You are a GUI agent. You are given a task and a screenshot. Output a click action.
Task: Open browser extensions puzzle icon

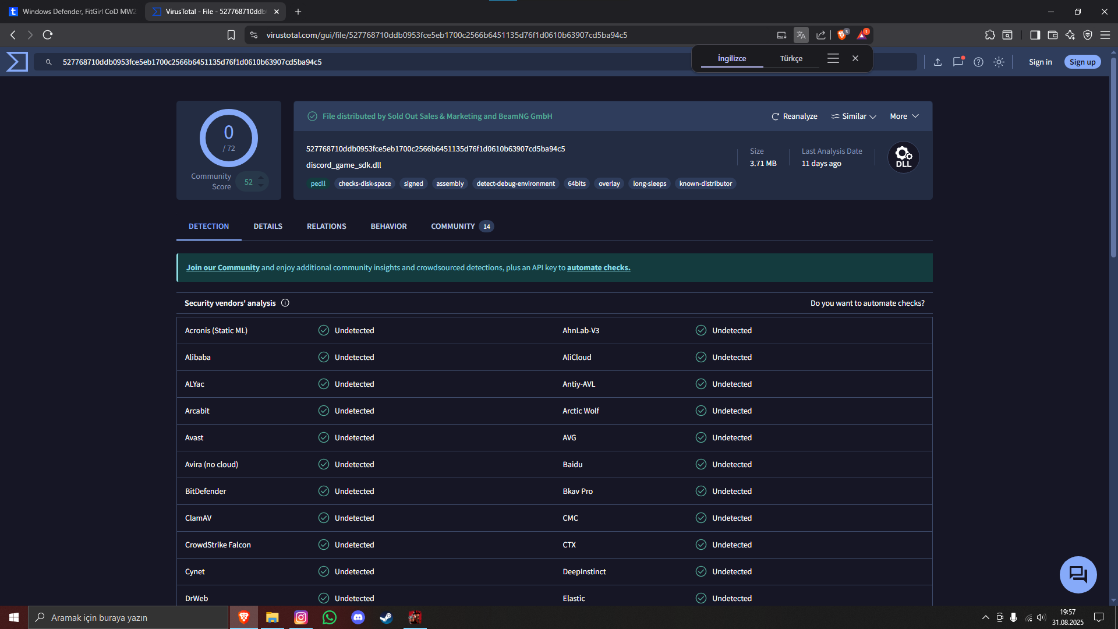click(990, 35)
